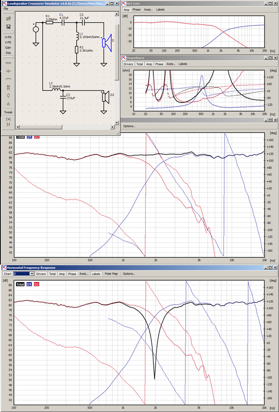Click black Total legend in bottom chart
This screenshot has height=412, width=279.
pyautogui.click(x=20, y=284)
